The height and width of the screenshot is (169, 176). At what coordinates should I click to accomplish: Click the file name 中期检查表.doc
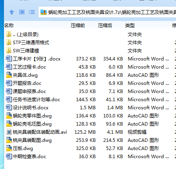click(30, 157)
